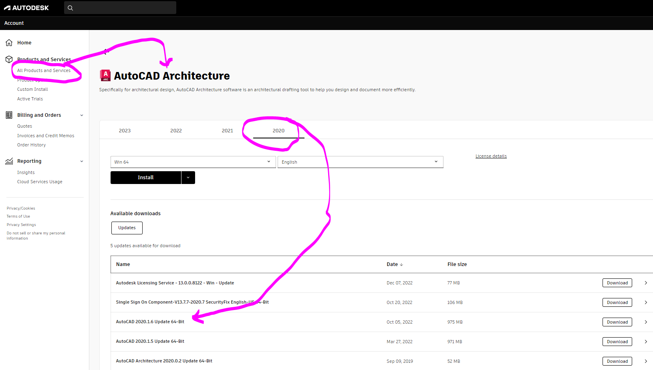Screen dimensions: 653x370
Task: Open the Win 64 platform dropdown
Action: [268, 162]
